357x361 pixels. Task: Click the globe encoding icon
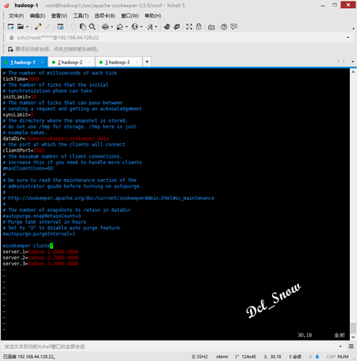tap(135, 26)
